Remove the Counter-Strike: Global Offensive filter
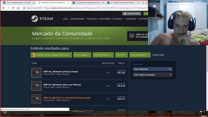The height and width of the screenshot is (117, 208). click(69, 55)
